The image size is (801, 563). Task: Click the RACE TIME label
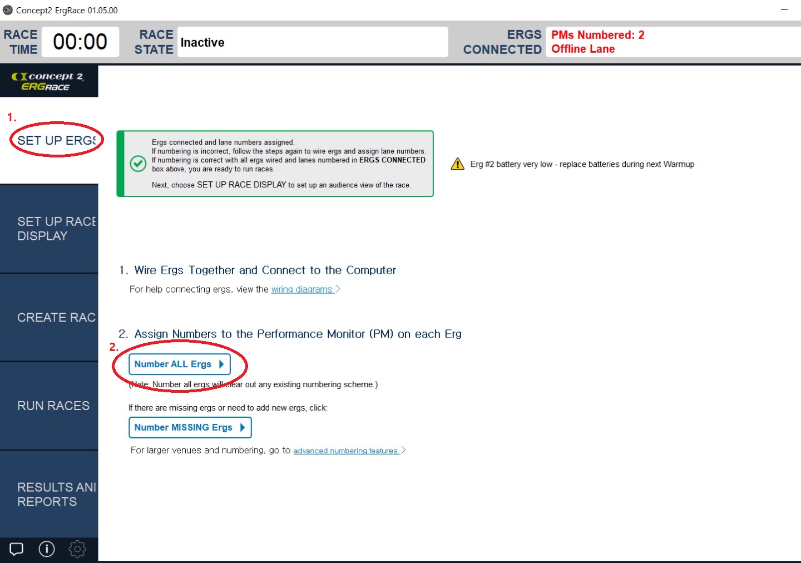(x=21, y=42)
